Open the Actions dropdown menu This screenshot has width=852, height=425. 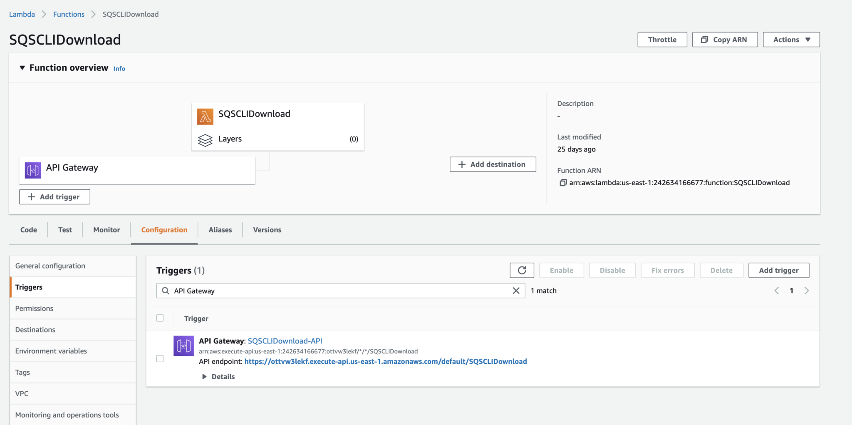791,39
